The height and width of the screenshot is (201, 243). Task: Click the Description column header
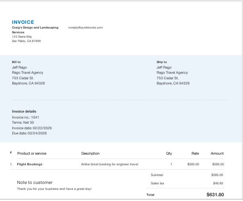(x=90, y=153)
